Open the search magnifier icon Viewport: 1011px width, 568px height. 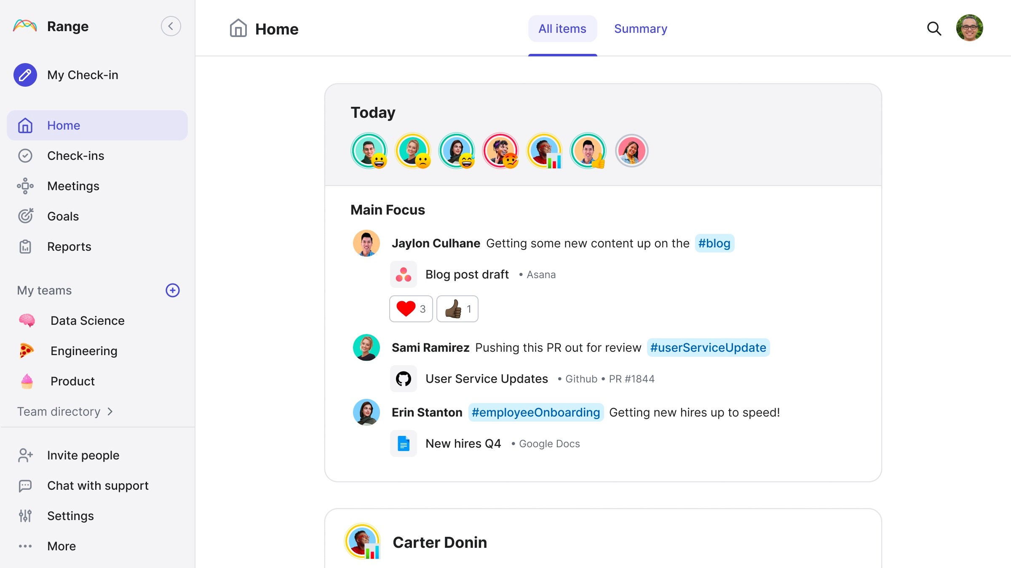pyautogui.click(x=934, y=29)
